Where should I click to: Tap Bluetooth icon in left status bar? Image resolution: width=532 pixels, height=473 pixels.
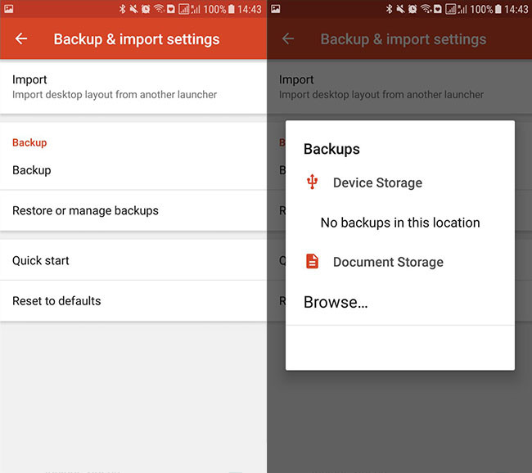122,9
